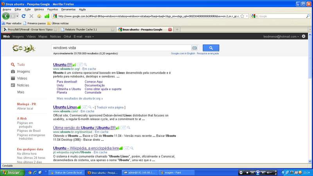Click the preview magnifier beside Wikipédia result

click(132, 148)
